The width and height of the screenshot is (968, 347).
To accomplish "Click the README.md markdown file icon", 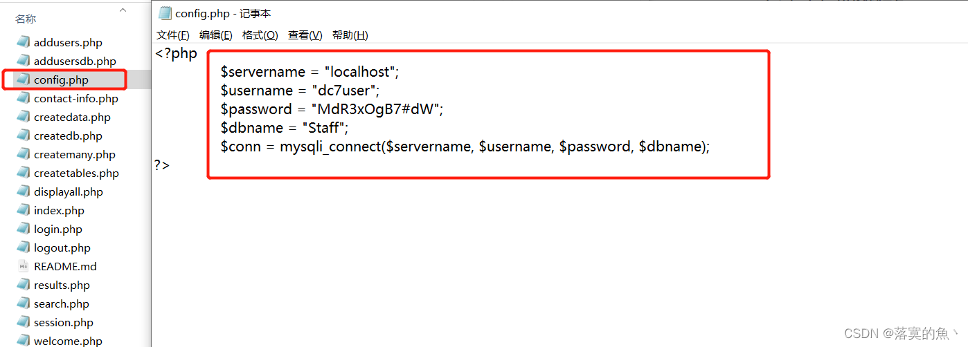I will [x=24, y=266].
